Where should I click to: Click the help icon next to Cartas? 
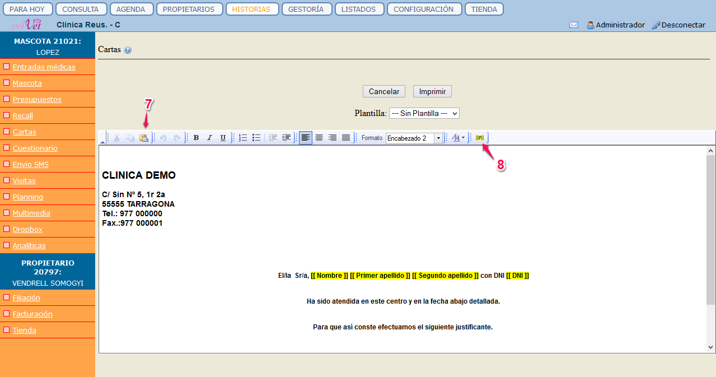point(128,50)
